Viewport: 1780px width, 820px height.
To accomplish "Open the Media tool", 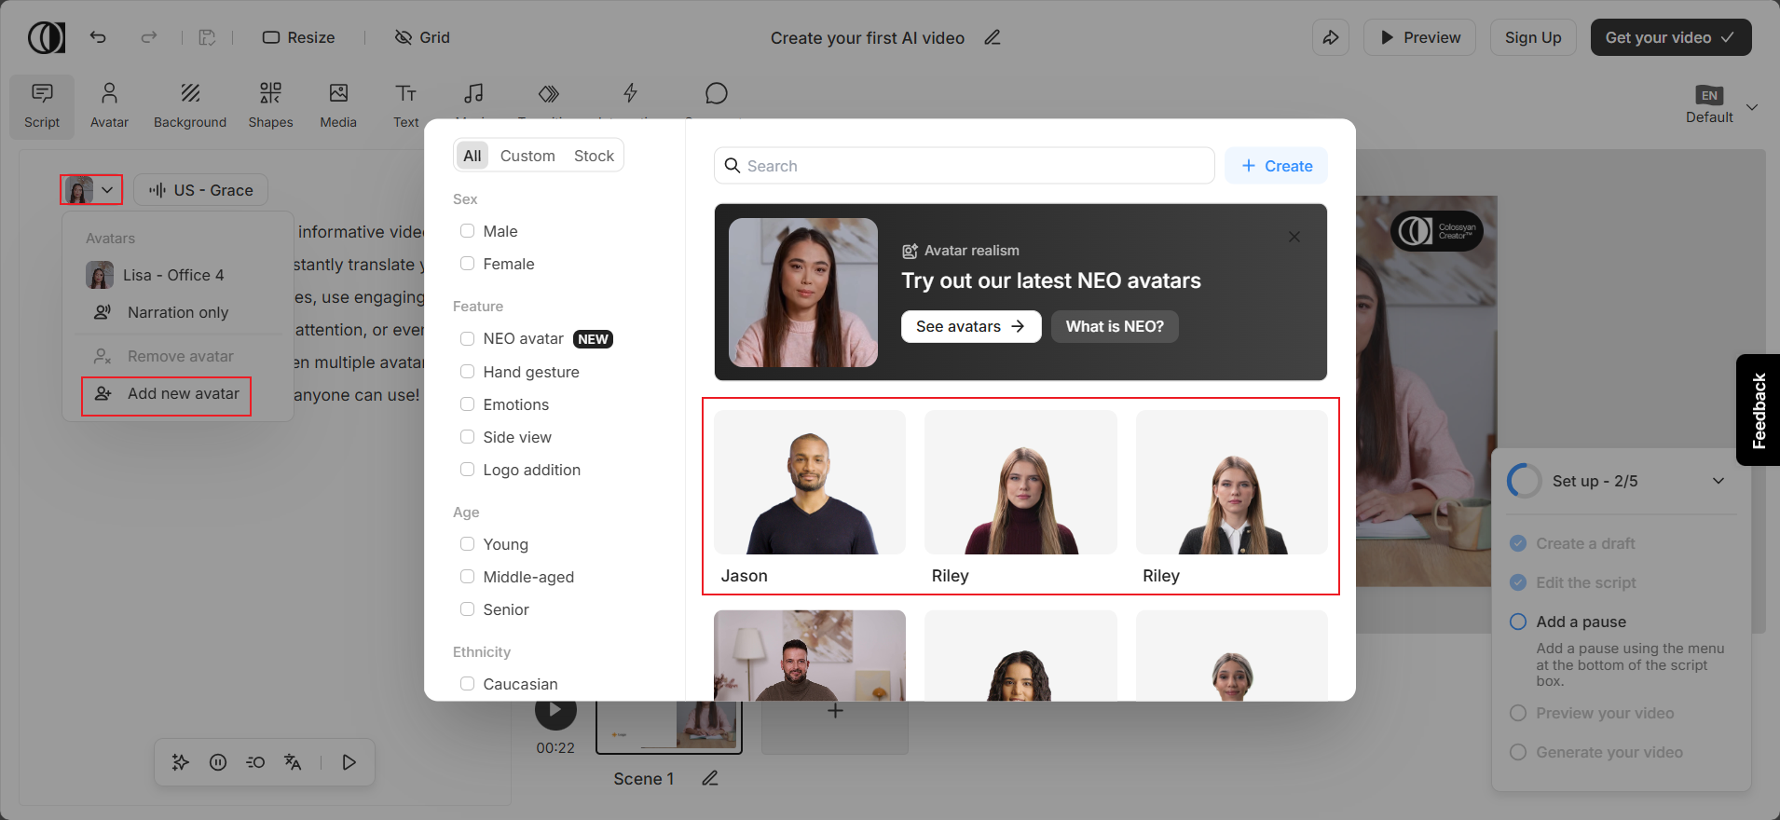I will (338, 106).
